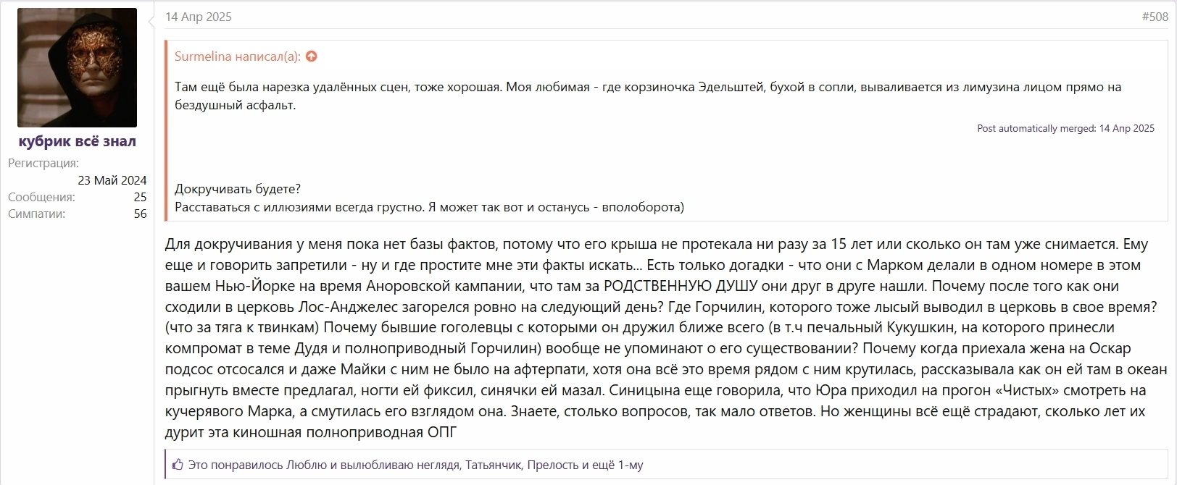This screenshot has height=485, width=1177.
Task: Click the Post automatically merged note
Action: (1065, 128)
